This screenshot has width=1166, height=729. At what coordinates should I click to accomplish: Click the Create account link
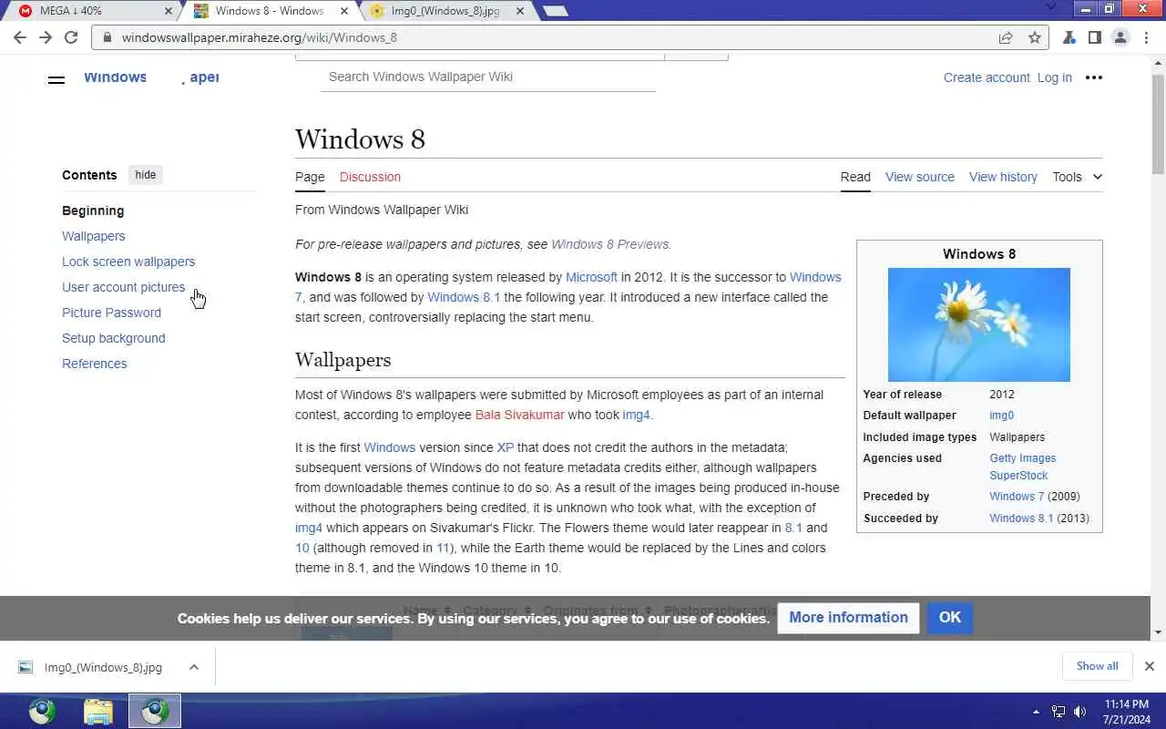(x=987, y=77)
